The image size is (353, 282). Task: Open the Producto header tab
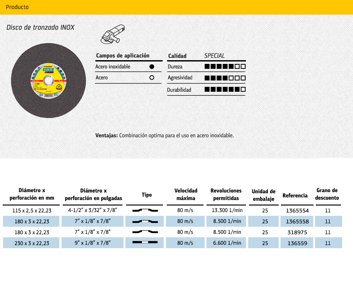[x=17, y=7]
